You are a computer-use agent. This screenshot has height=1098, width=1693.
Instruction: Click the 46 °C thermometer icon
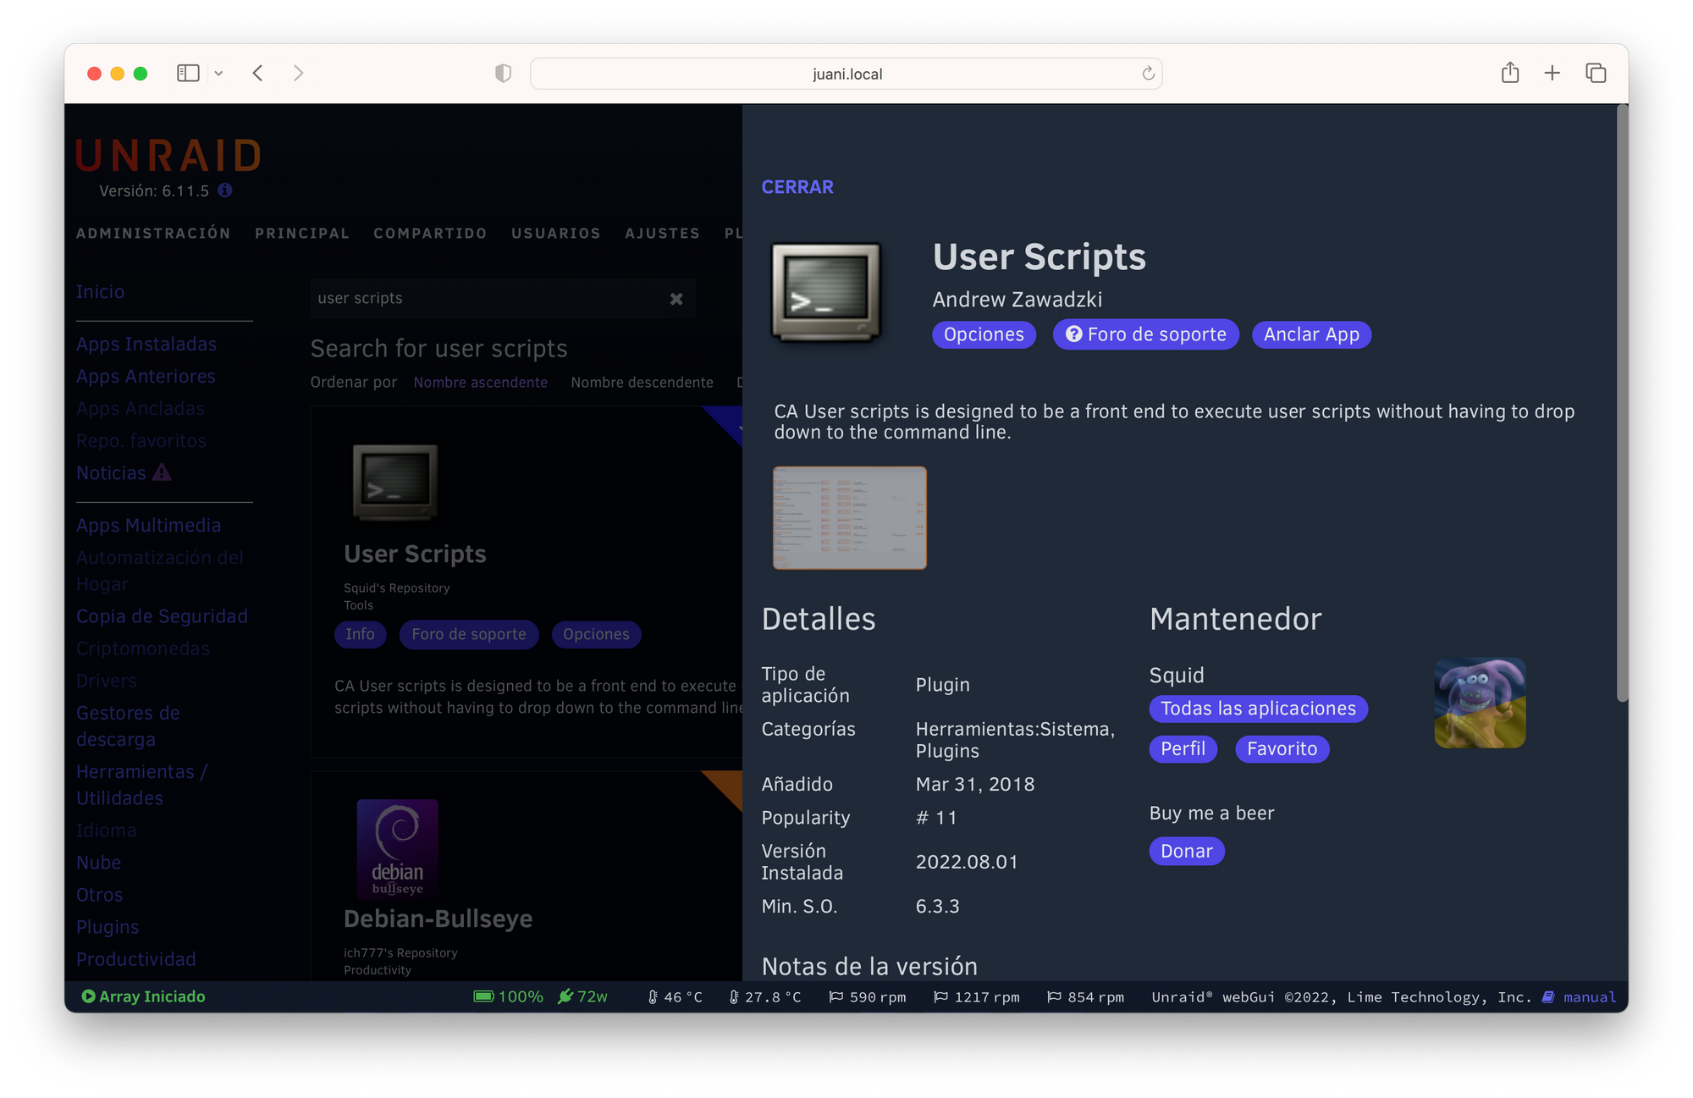(x=653, y=997)
